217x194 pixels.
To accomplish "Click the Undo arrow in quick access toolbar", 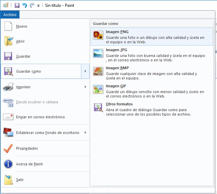I will (25, 5).
